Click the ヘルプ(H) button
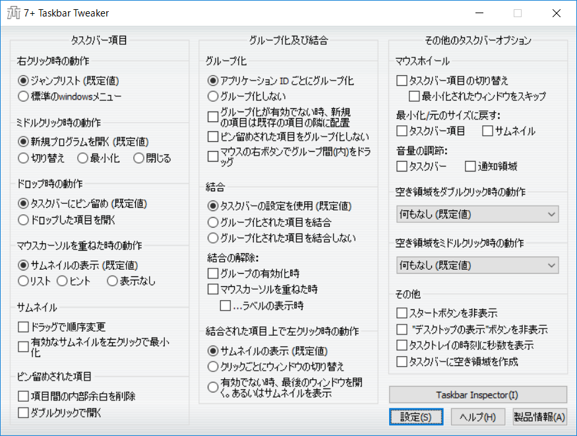The width and height of the screenshot is (577, 436). (x=477, y=417)
